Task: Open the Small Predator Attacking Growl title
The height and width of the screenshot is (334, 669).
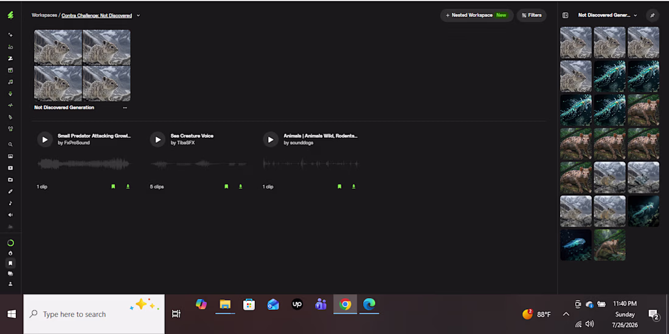Action: tap(94, 136)
